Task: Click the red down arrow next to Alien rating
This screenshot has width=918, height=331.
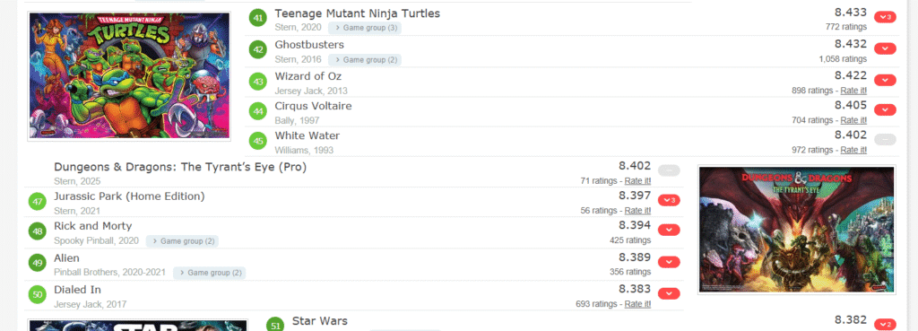Action: [x=669, y=262]
